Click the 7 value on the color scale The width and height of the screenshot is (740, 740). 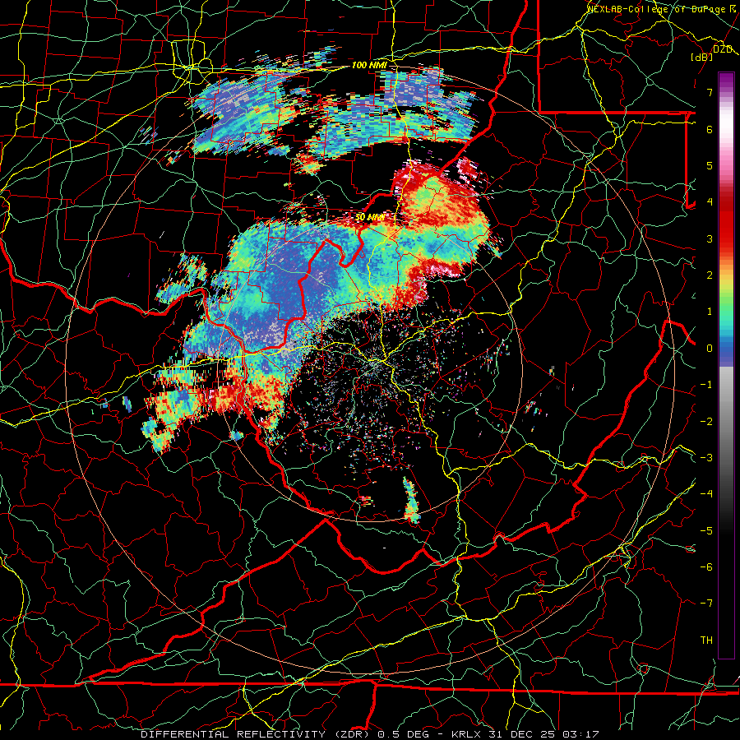[x=710, y=92]
